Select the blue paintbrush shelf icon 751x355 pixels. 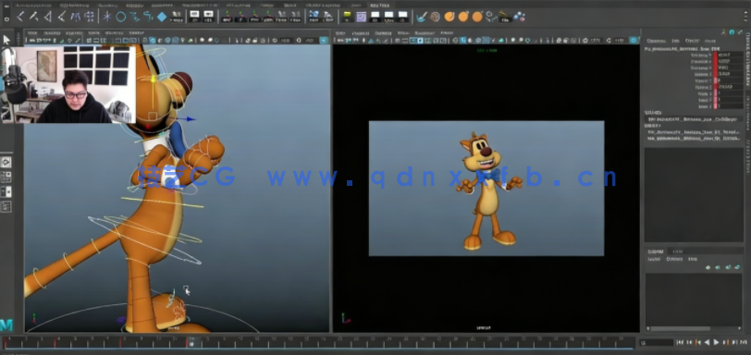(422, 17)
